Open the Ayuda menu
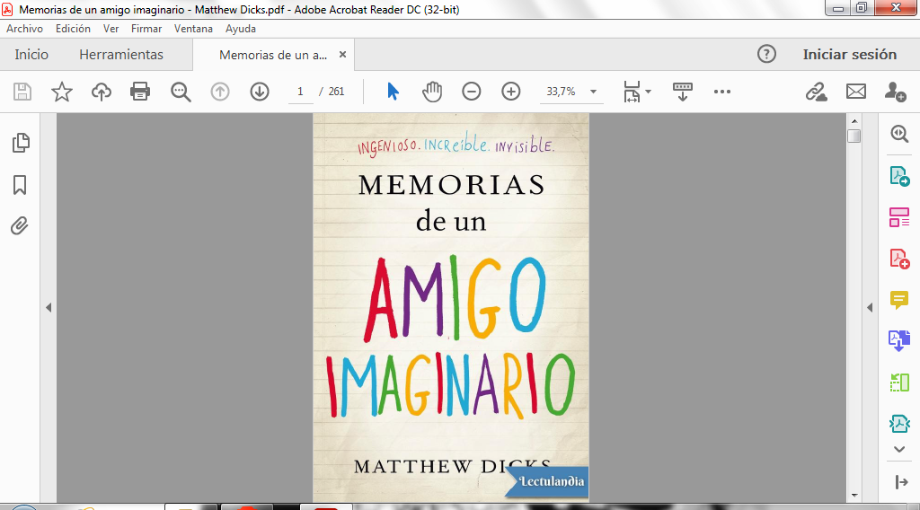The image size is (920, 510). click(x=241, y=28)
